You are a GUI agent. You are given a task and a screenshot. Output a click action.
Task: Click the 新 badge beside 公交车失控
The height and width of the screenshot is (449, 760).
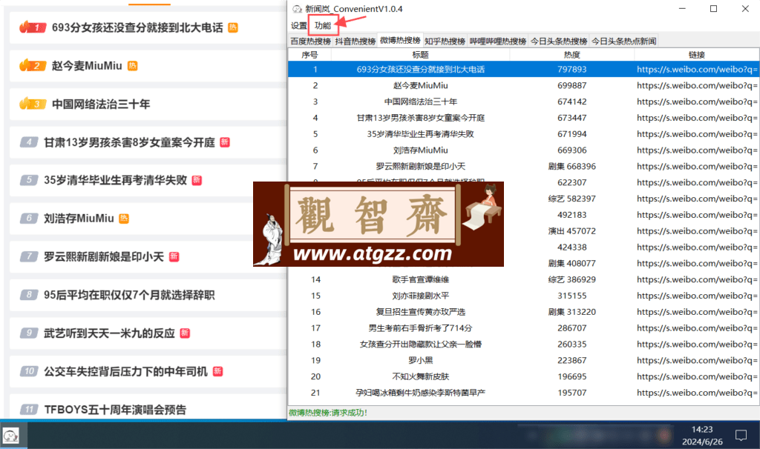coord(217,372)
